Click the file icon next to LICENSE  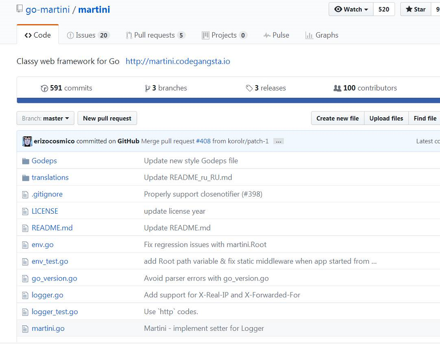tap(25, 211)
